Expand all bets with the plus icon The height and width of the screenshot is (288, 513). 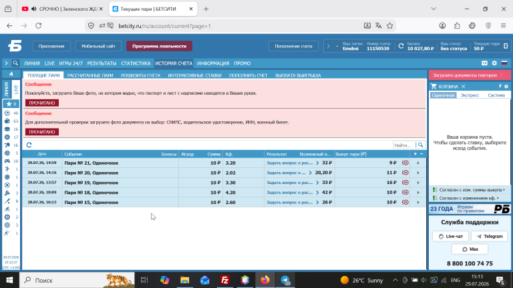[415, 154]
